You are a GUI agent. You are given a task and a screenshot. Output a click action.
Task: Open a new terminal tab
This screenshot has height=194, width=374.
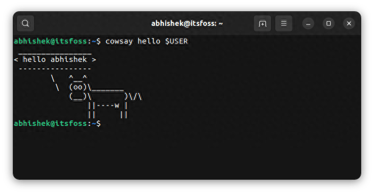(262, 23)
